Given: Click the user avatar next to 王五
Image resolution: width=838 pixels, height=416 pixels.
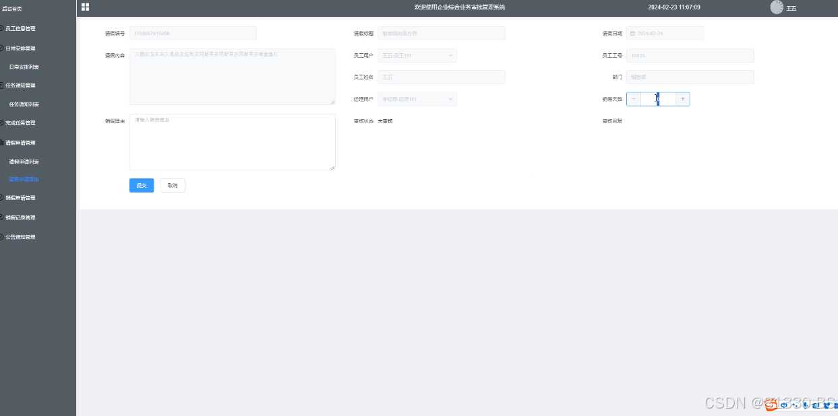Looking at the screenshot, I should click(x=777, y=7).
